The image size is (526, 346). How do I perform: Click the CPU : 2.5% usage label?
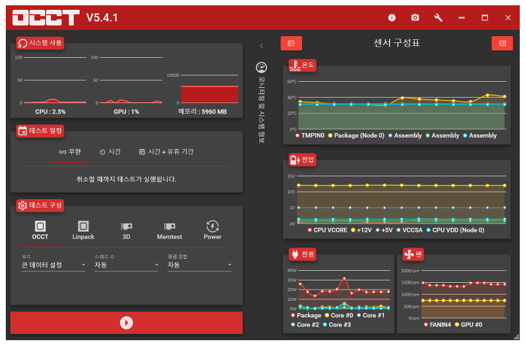tap(50, 112)
